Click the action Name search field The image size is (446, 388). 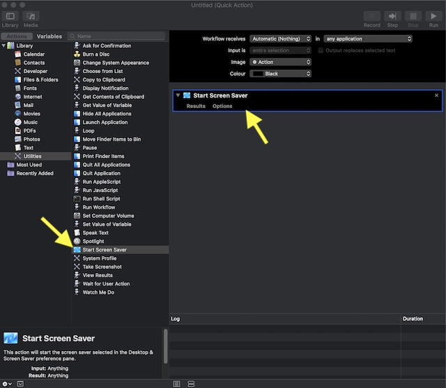(x=118, y=36)
